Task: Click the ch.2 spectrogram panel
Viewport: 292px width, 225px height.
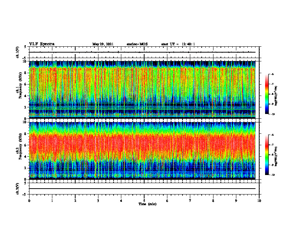Action: [142, 151]
